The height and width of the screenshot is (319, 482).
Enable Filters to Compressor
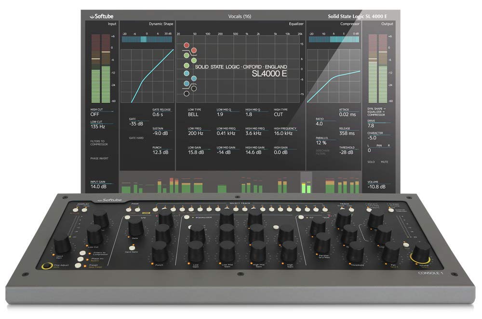(99, 142)
